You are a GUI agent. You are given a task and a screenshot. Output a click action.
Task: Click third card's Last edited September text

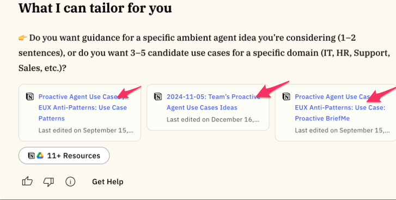pyautogui.click(x=342, y=130)
